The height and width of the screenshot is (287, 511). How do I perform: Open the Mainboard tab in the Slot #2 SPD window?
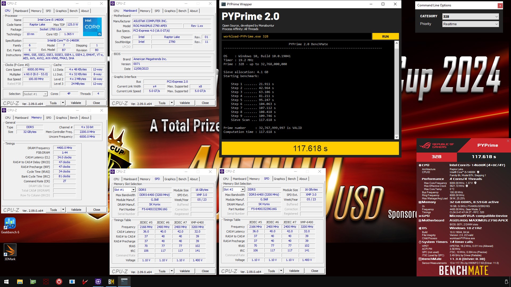[240, 179]
